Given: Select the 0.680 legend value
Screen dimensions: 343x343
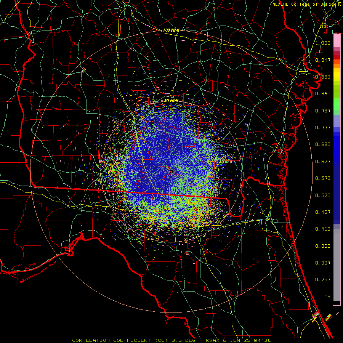Looking at the screenshot, I should point(323,144).
